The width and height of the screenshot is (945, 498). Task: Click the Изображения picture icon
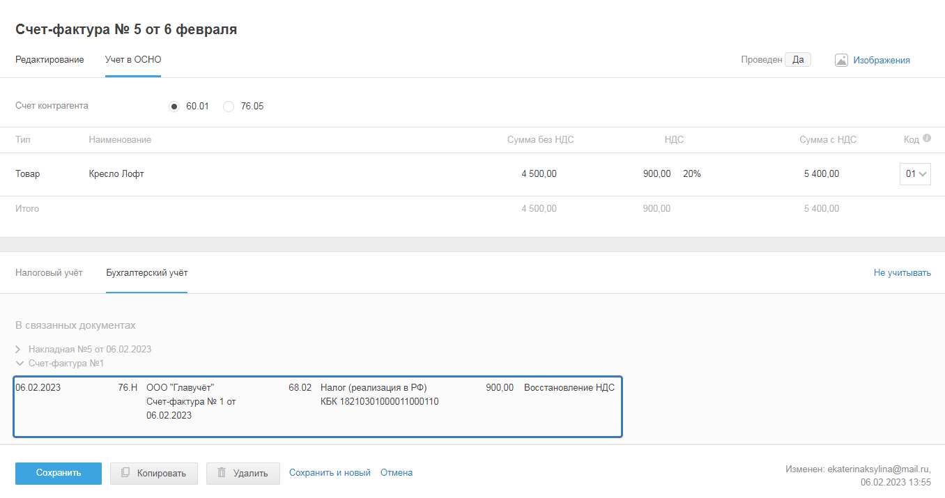point(841,60)
